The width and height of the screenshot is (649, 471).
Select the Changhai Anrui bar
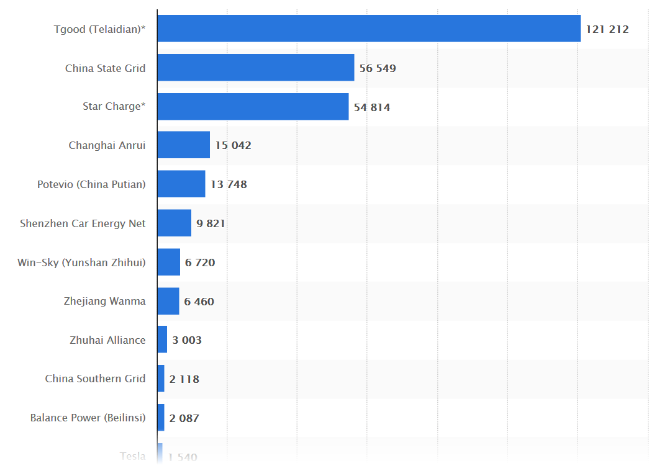click(x=183, y=145)
